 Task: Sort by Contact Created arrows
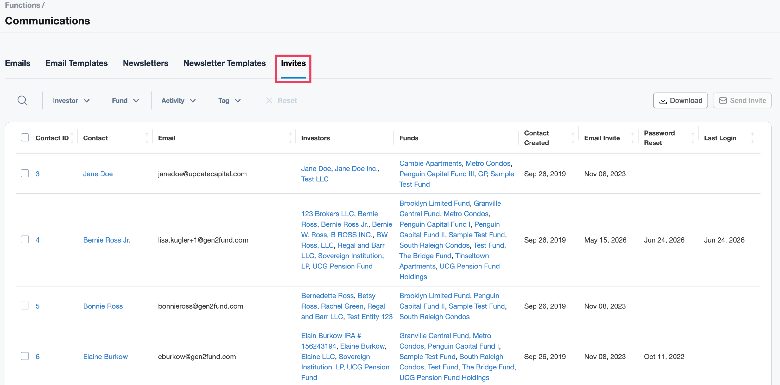pos(573,138)
